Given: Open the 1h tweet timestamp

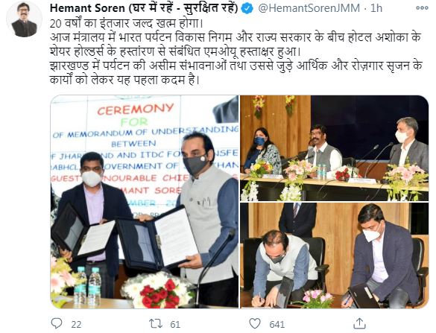Looking at the screenshot, I should 376,8.
